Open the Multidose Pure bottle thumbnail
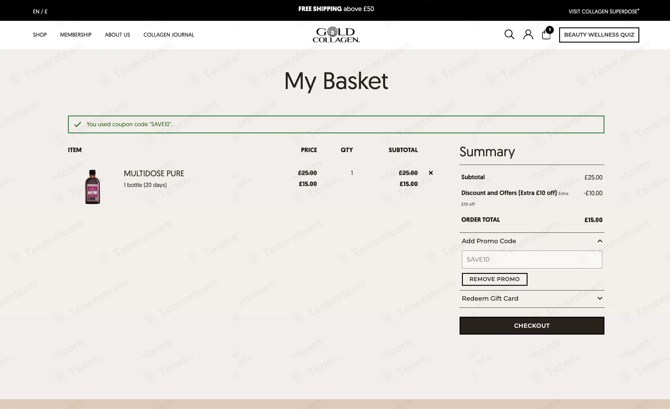This screenshot has height=409, width=670. click(93, 187)
